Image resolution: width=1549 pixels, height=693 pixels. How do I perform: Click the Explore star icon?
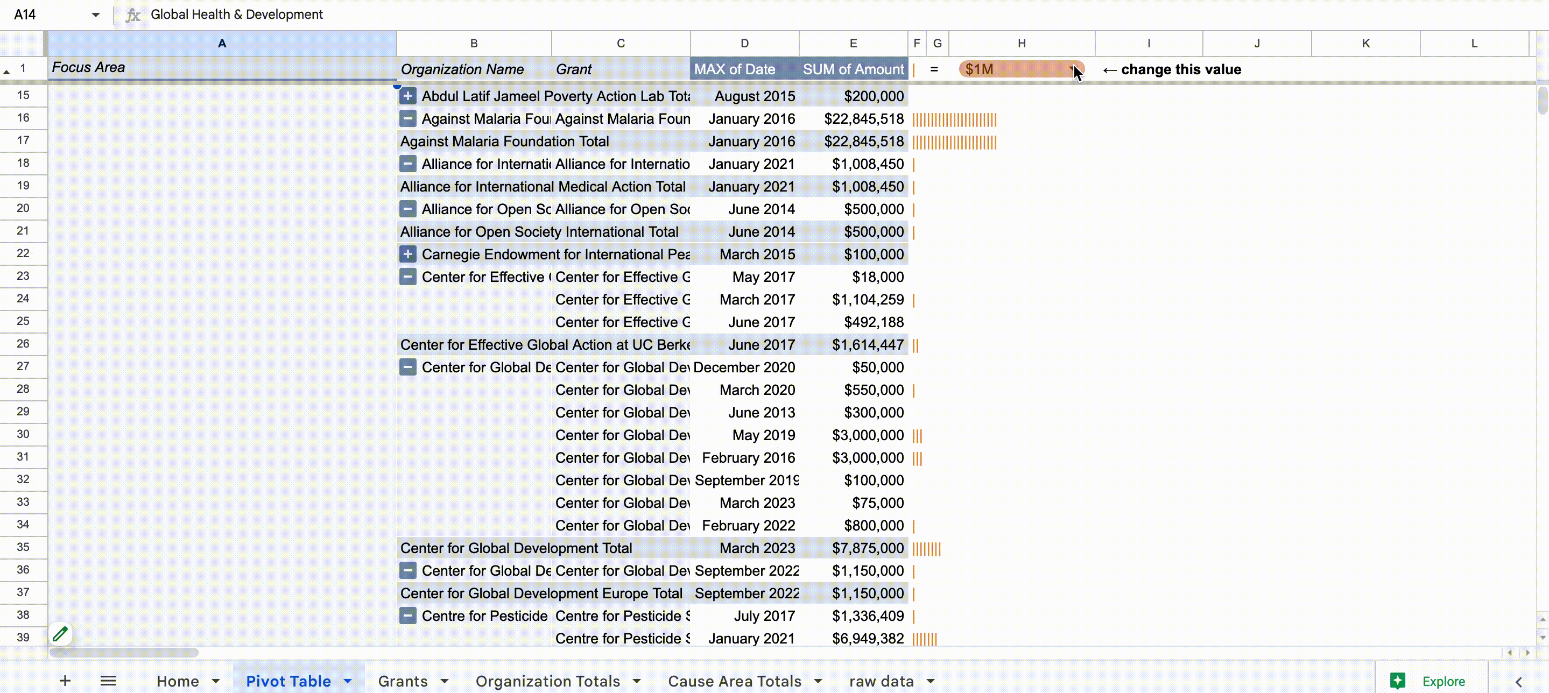click(x=1397, y=681)
